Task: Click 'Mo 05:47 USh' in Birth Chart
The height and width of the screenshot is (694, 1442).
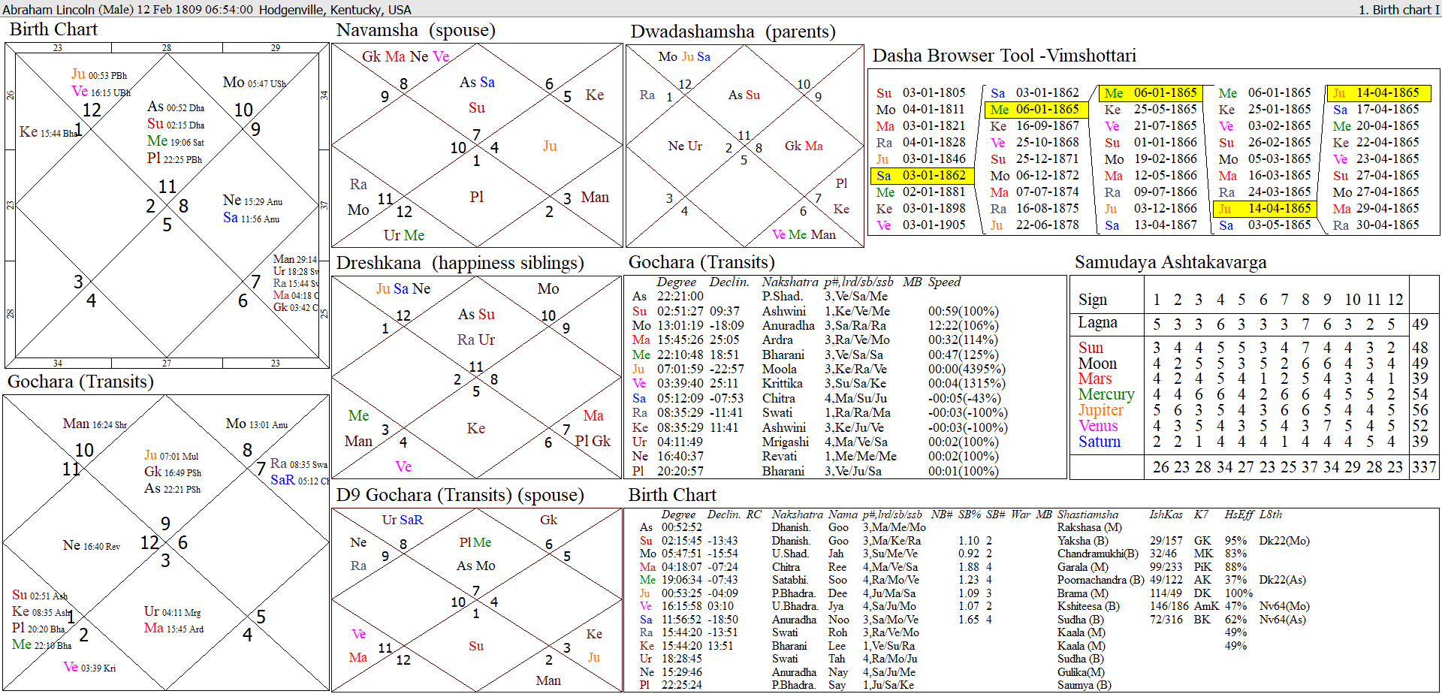Action: pyautogui.click(x=255, y=83)
